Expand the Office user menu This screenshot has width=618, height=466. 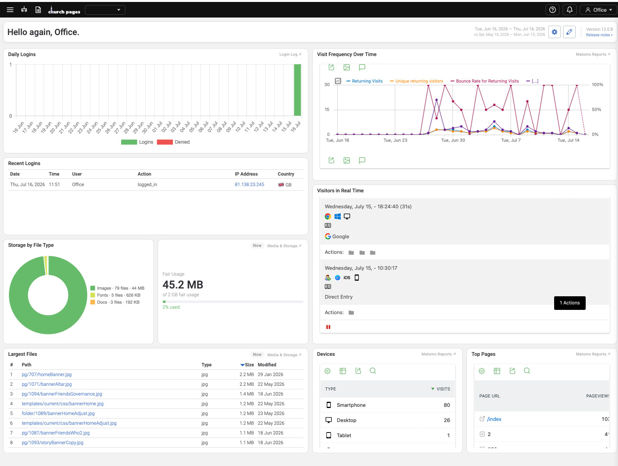pos(599,10)
